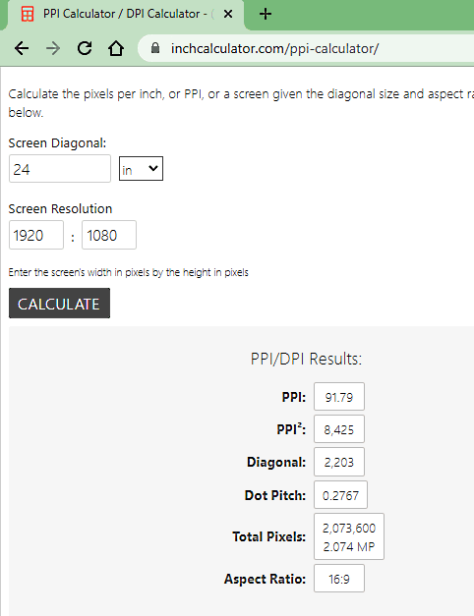Image resolution: width=474 pixels, height=616 pixels.
Task: Click the CALCULATE button
Action: pyautogui.click(x=59, y=304)
